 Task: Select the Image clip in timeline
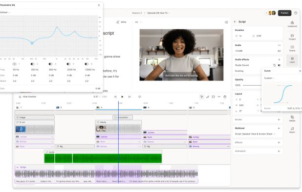35,117
